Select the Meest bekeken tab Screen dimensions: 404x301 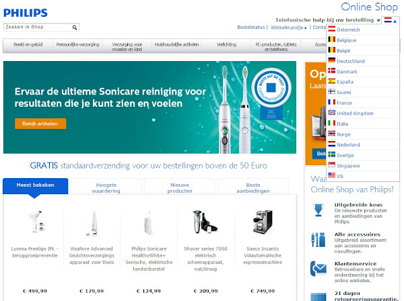[x=35, y=186]
